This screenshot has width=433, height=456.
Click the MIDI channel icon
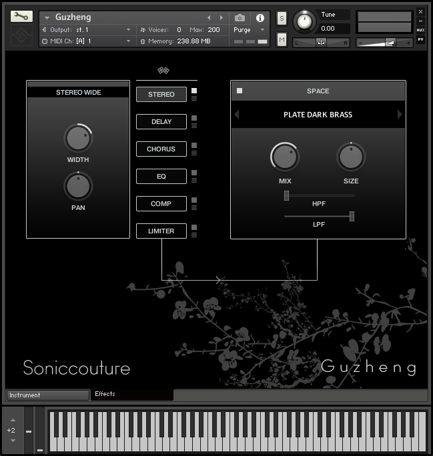[45, 41]
